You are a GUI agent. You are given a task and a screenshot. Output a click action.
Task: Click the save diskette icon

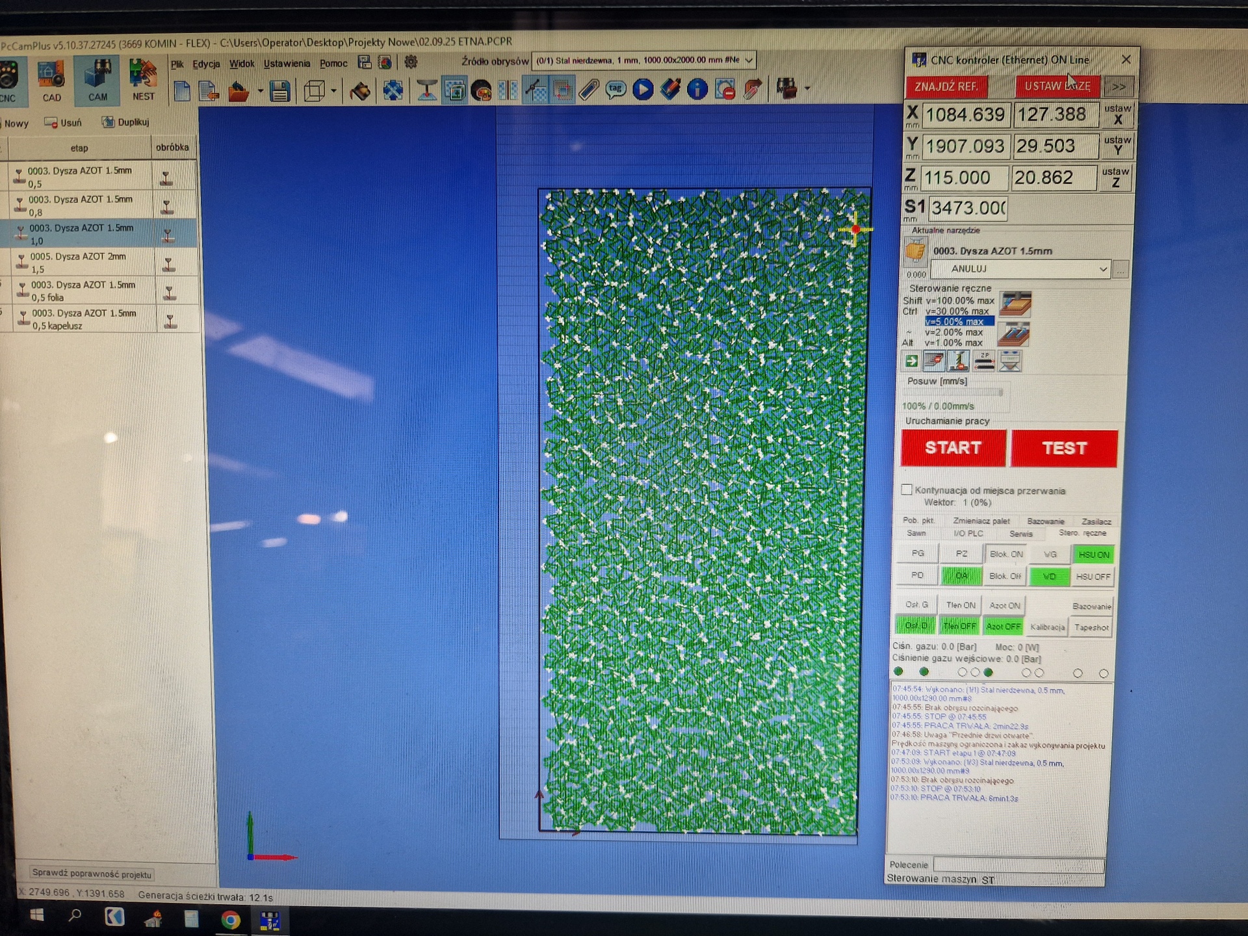(280, 91)
